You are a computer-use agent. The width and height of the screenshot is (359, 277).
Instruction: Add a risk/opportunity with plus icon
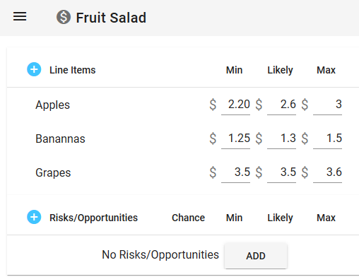click(x=34, y=217)
